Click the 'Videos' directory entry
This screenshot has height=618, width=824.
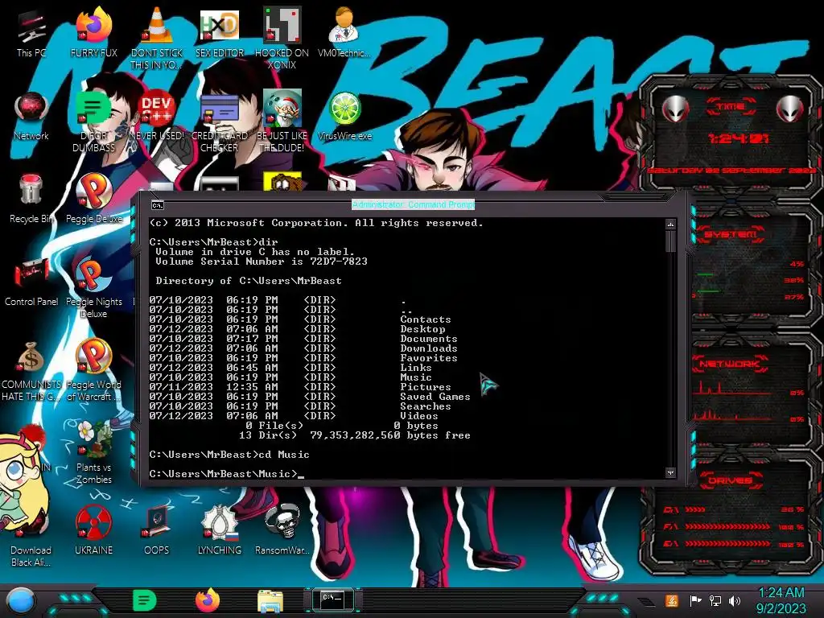click(418, 416)
